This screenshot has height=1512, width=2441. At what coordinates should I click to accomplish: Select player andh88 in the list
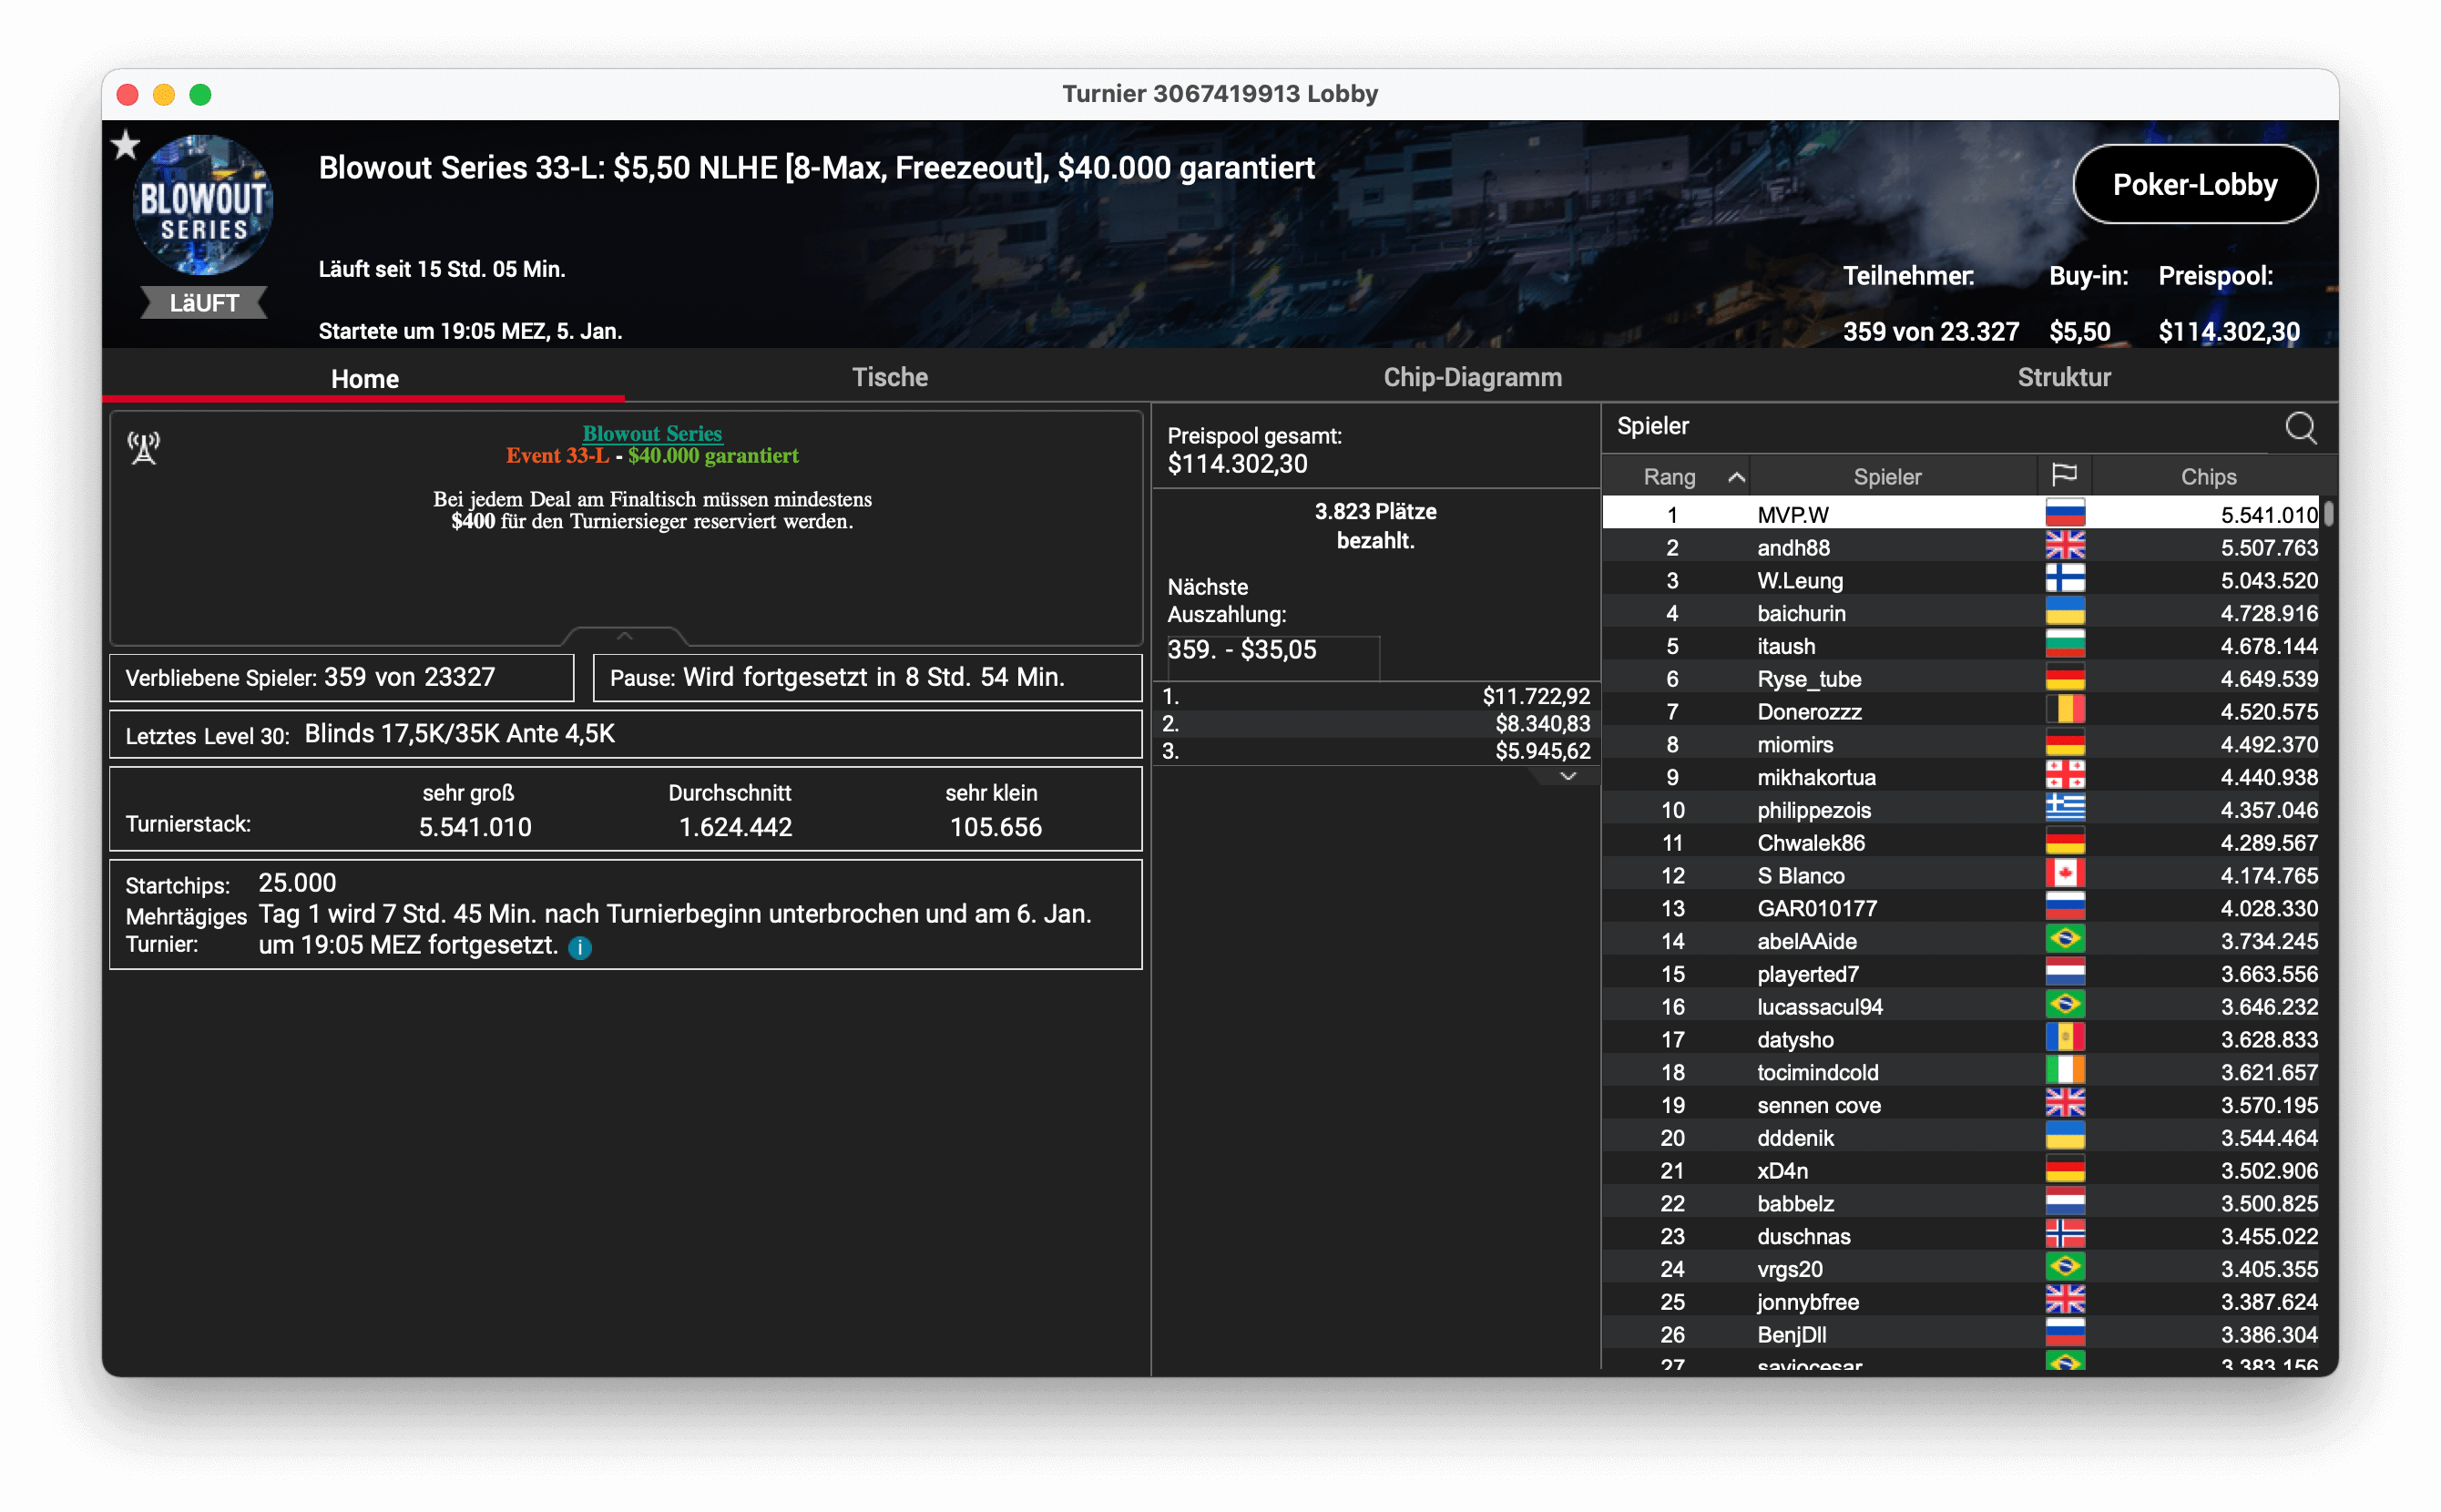point(1793,547)
